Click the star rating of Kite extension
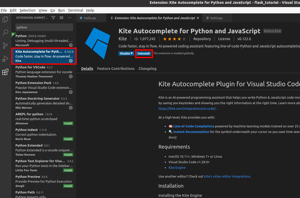Screen dimensions: 300x198 click(x=174, y=39)
